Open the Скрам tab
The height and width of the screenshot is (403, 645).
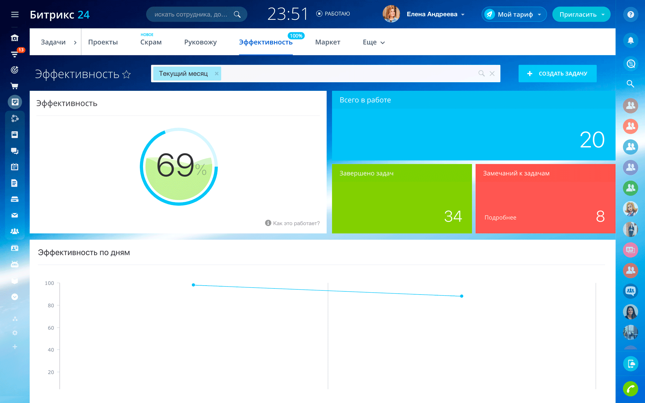[x=151, y=42]
